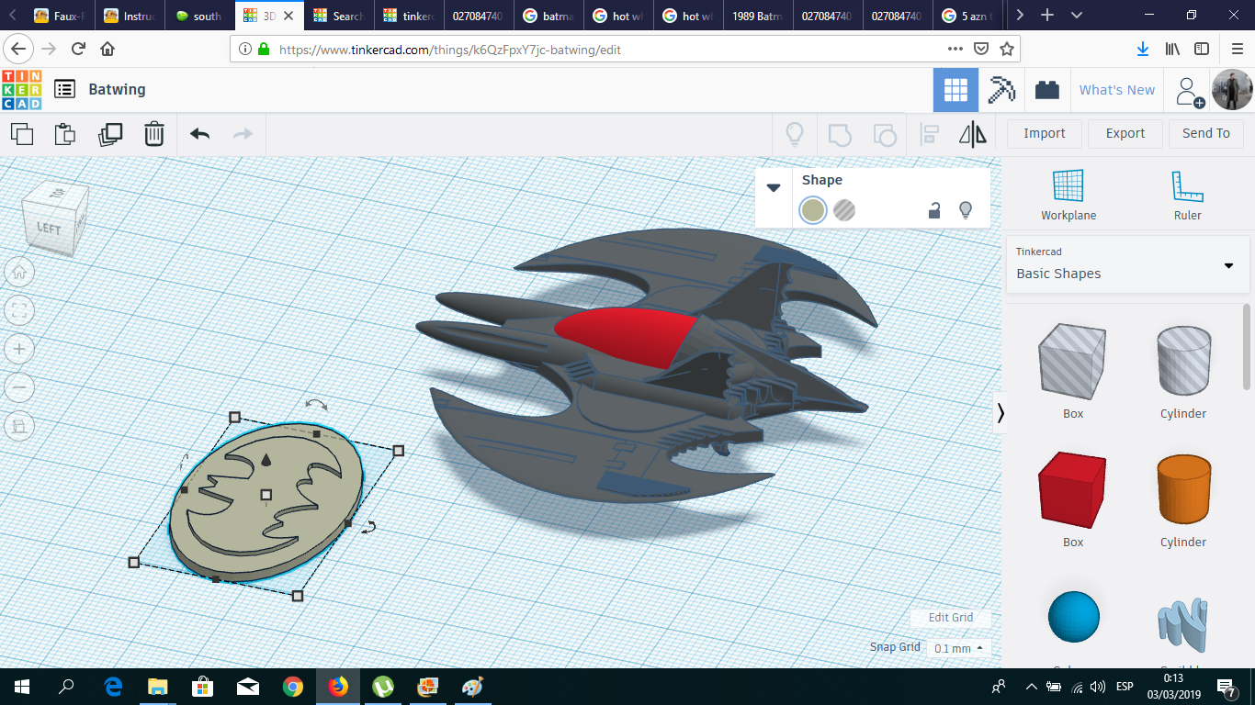Collapse the shapes sidebar with the arrow
The height and width of the screenshot is (705, 1255).
pos(1001,413)
